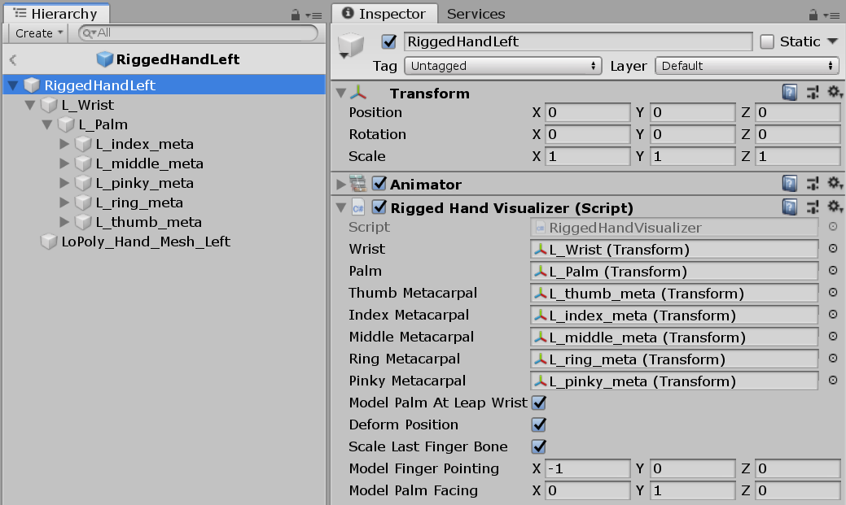Click object picker for Pinky Metacarpal field

coord(833,381)
